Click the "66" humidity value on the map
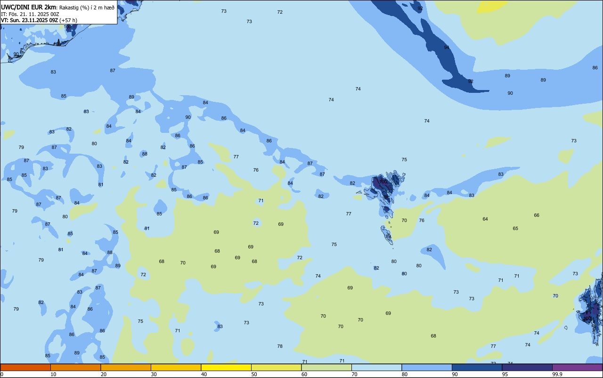 tap(537, 215)
